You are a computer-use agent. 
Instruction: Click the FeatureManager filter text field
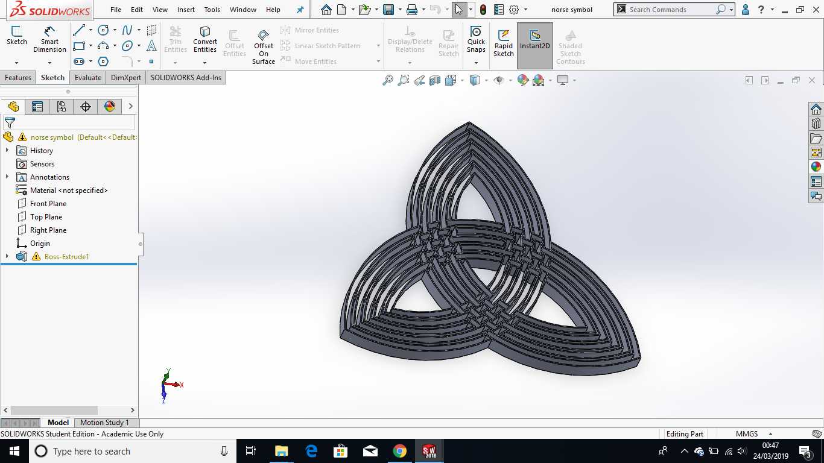click(x=76, y=123)
